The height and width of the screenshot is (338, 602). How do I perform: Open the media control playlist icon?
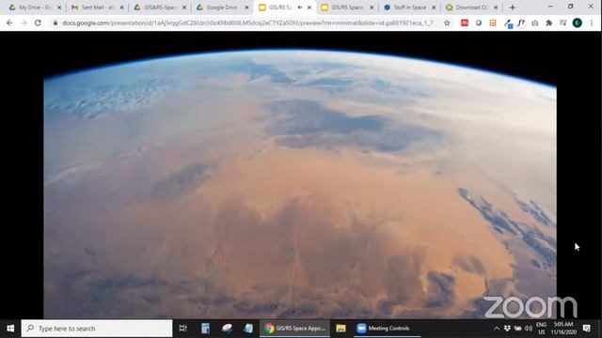tap(562, 23)
